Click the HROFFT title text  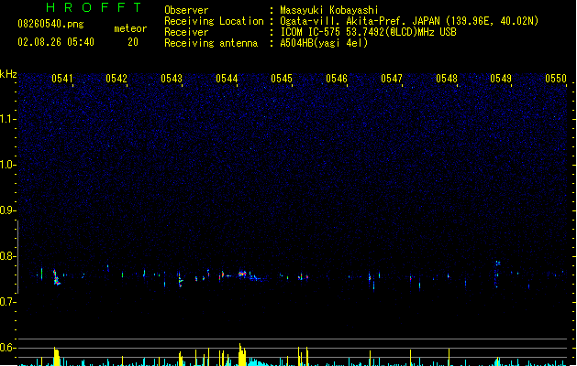(94, 7)
